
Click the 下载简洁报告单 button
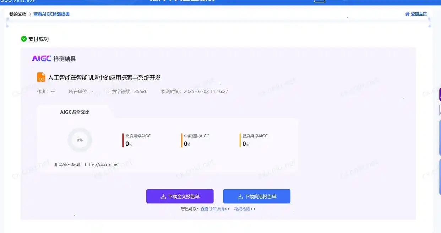[x=256, y=196]
